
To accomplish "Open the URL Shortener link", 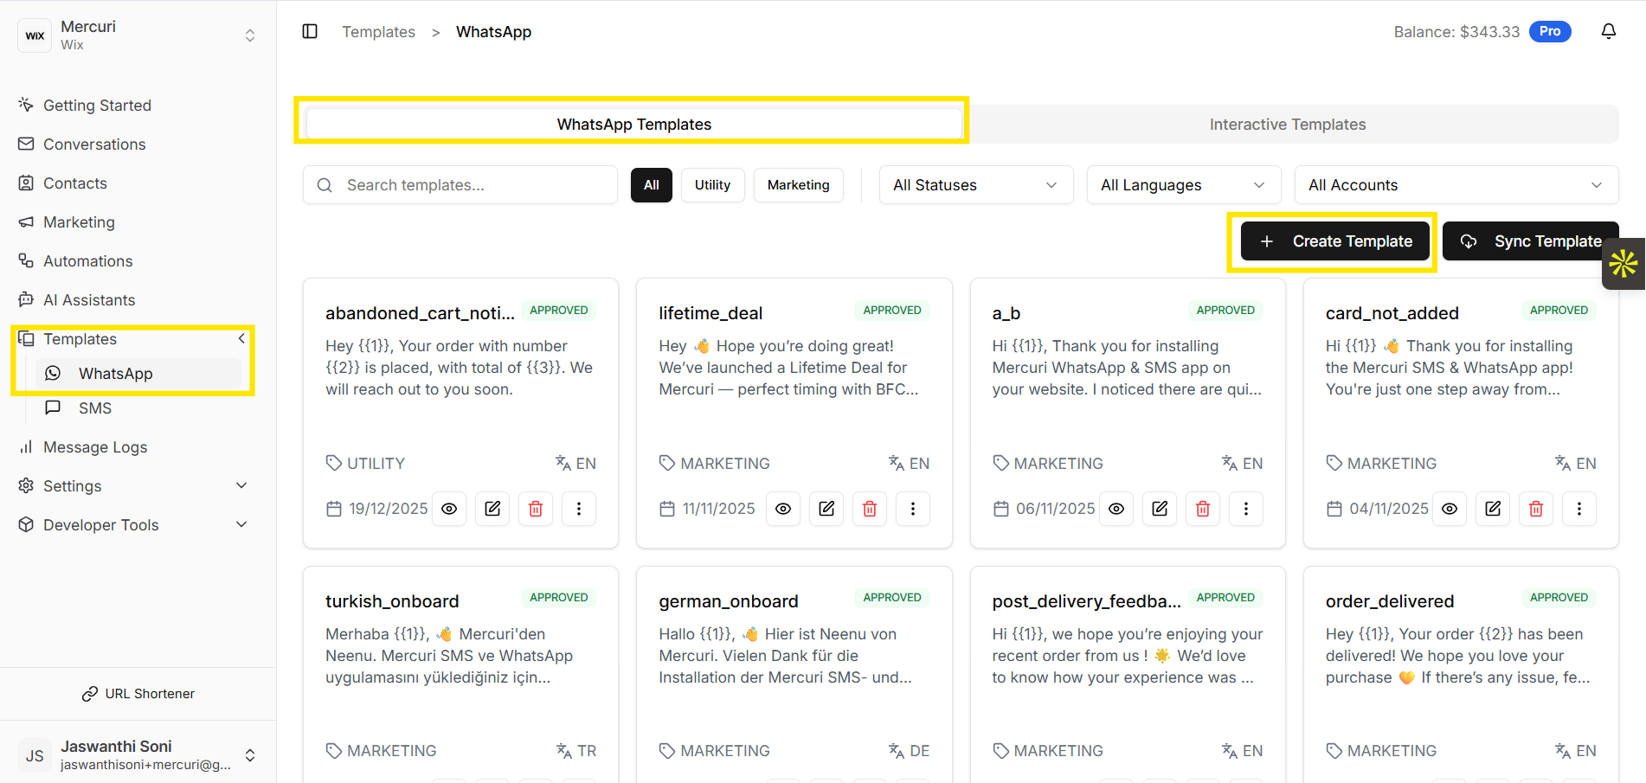I will pyautogui.click(x=138, y=694).
